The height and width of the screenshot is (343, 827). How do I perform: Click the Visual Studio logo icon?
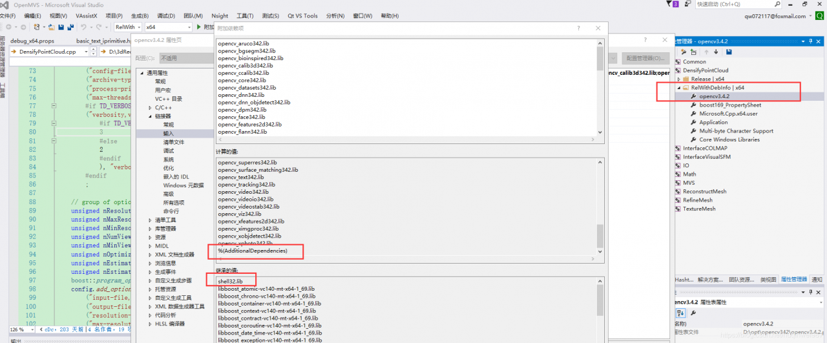coord(5,4)
